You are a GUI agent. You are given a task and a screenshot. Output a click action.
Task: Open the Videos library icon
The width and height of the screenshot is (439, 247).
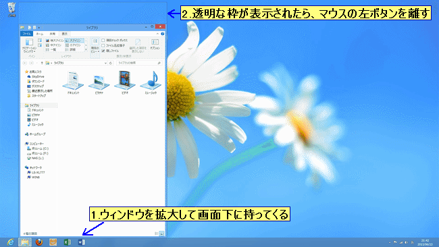pos(125,82)
